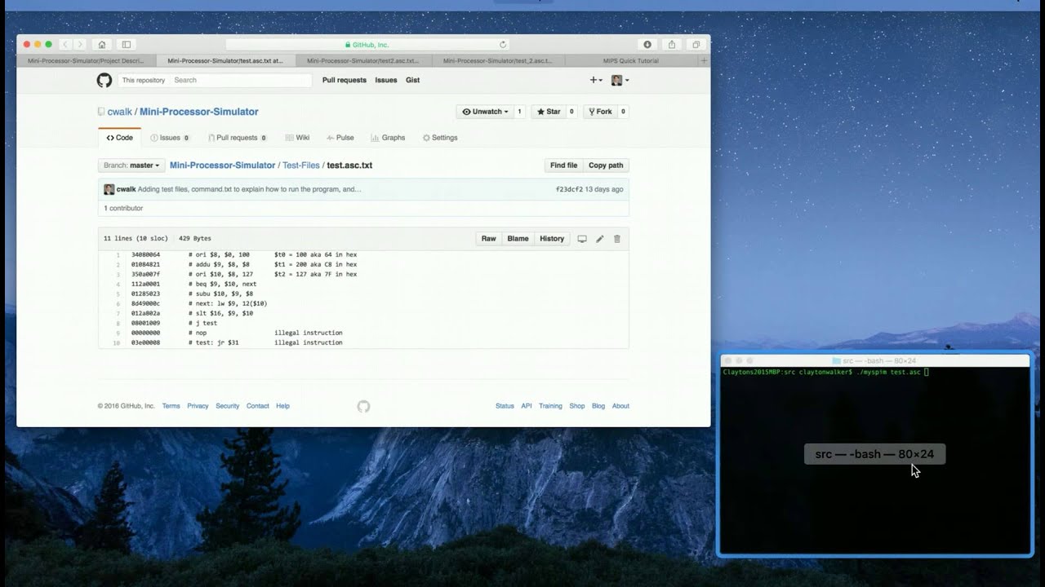Open Gist in the top navigation
This screenshot has height=587, width=1045.
click(x=413, y=80)
